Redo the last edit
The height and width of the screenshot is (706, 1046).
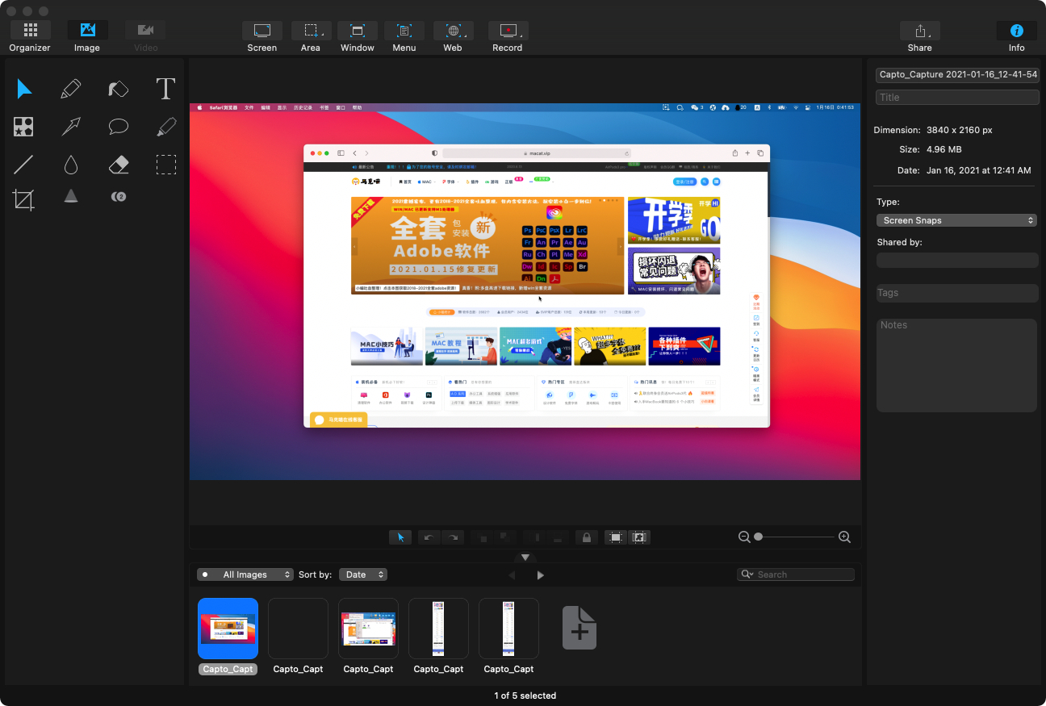454,537
